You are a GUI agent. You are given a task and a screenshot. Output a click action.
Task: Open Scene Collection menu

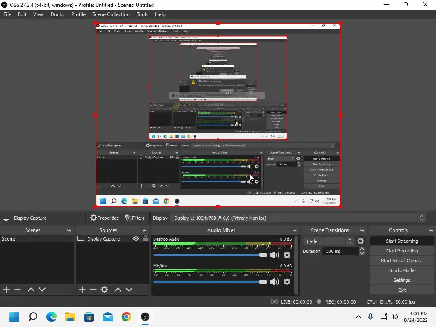(111, 14)
